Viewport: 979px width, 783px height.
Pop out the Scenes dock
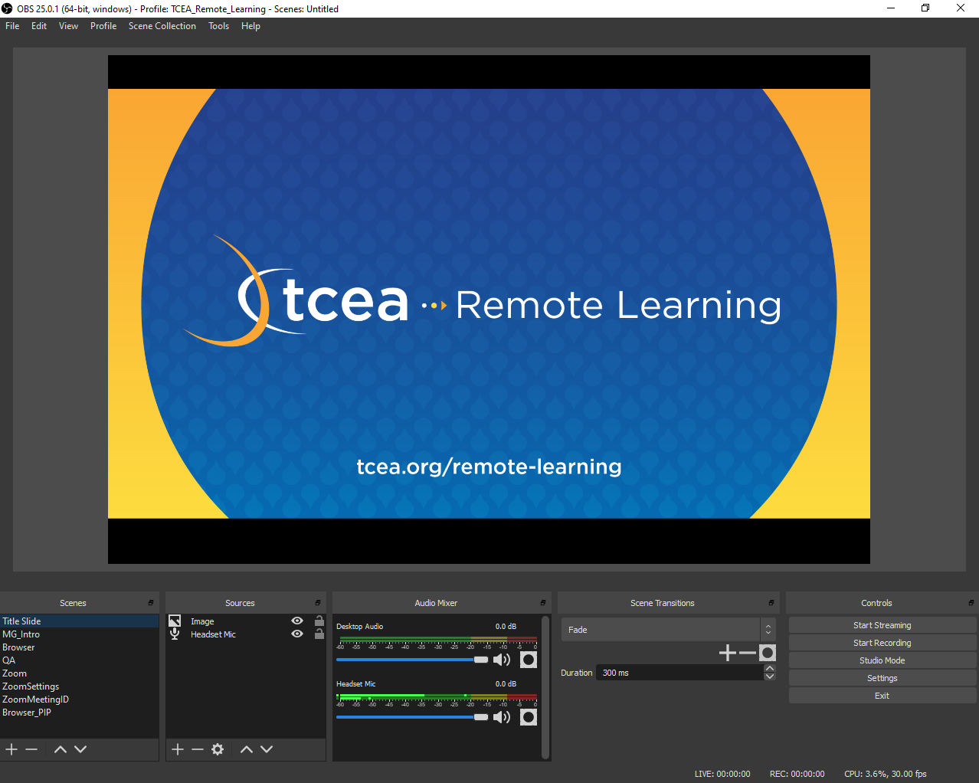coord(151,603)
